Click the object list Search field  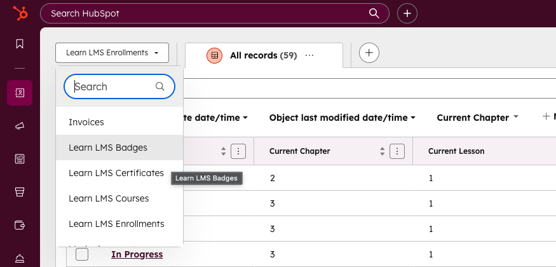click(x=113, y=86)
